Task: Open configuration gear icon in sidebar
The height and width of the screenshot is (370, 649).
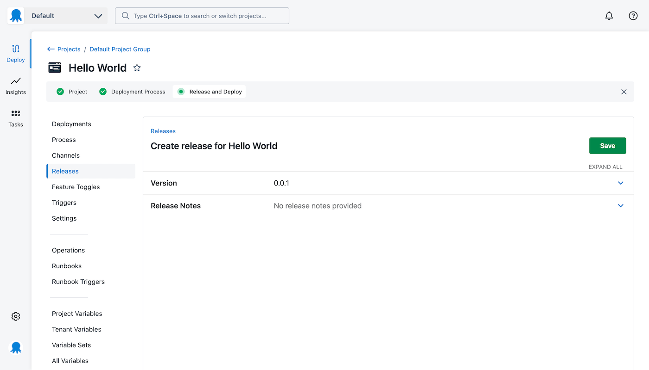Action: 16,316
